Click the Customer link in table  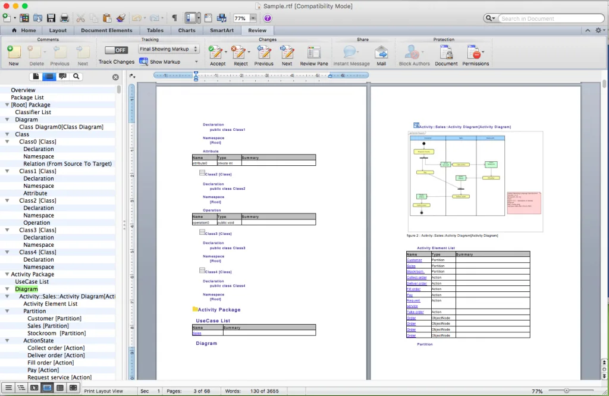(414, 260)
